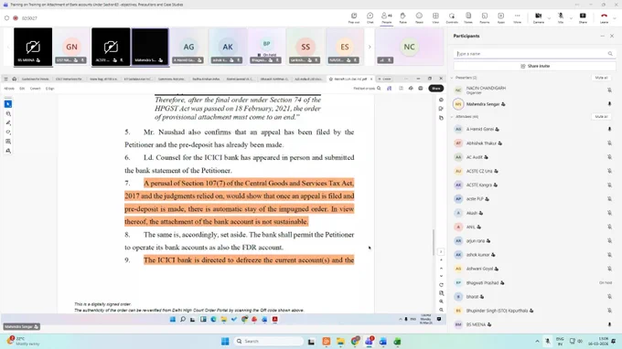The width and height of the screenshot is (622, 349).
Task: Toggle the People participants button
Action: tap(386, 17)
